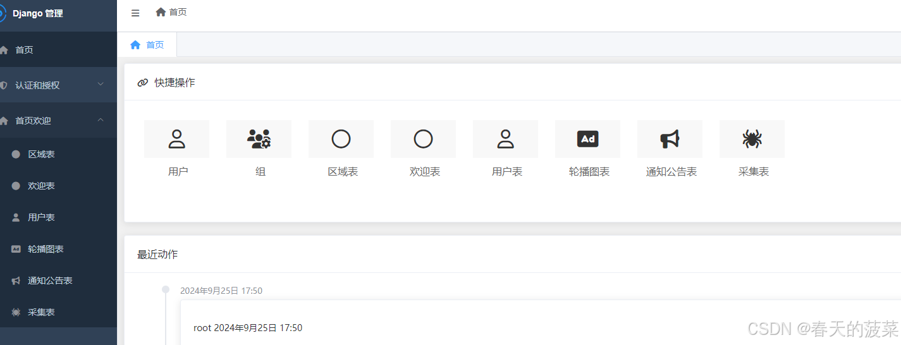This screenshot has width=901, height=345.
Task: Select 欢迎表 in the sidebar
Action: click(x=58, y=186)
